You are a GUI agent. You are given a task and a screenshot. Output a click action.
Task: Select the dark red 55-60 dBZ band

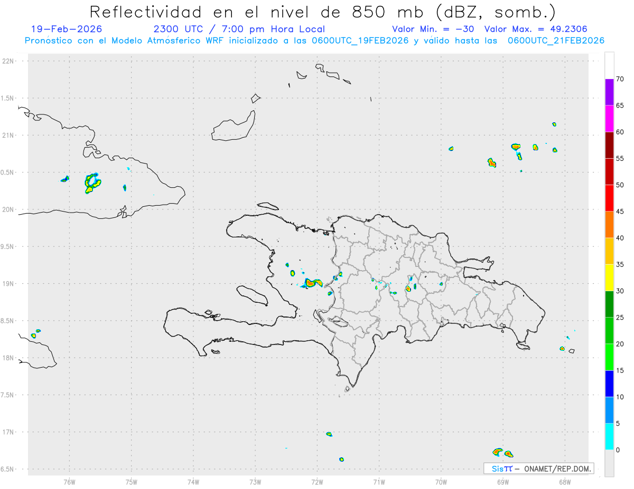pos(609,145)
